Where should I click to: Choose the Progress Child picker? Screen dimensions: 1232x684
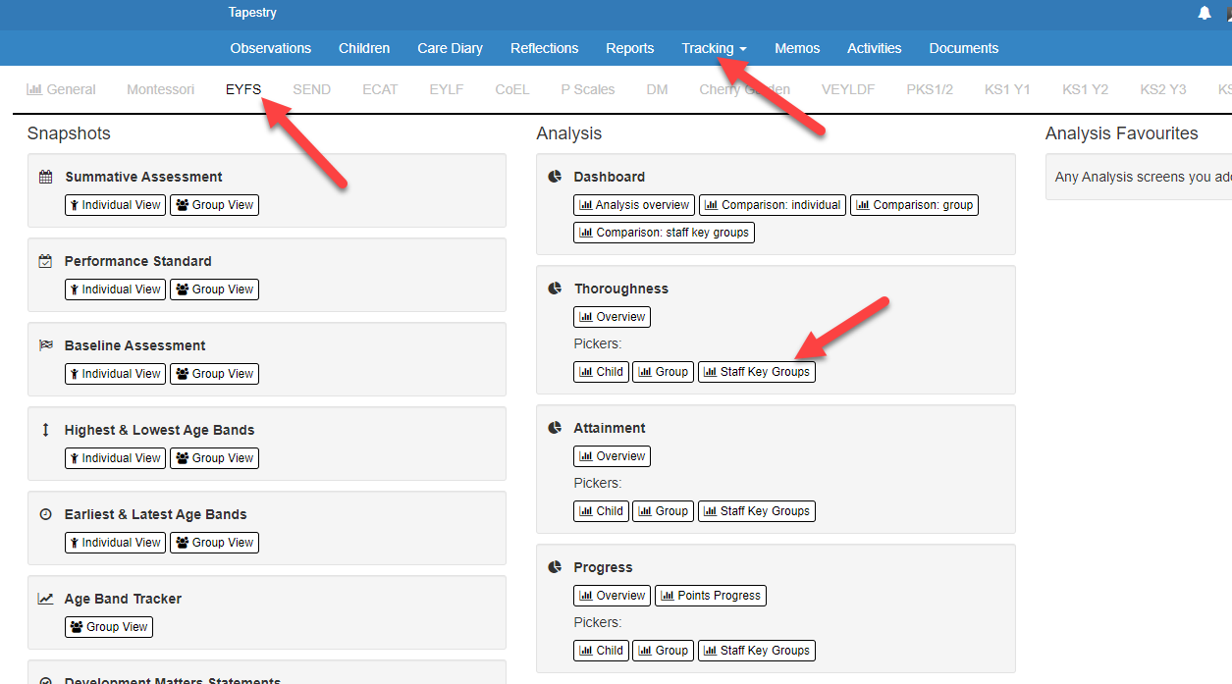click(601, 651)
